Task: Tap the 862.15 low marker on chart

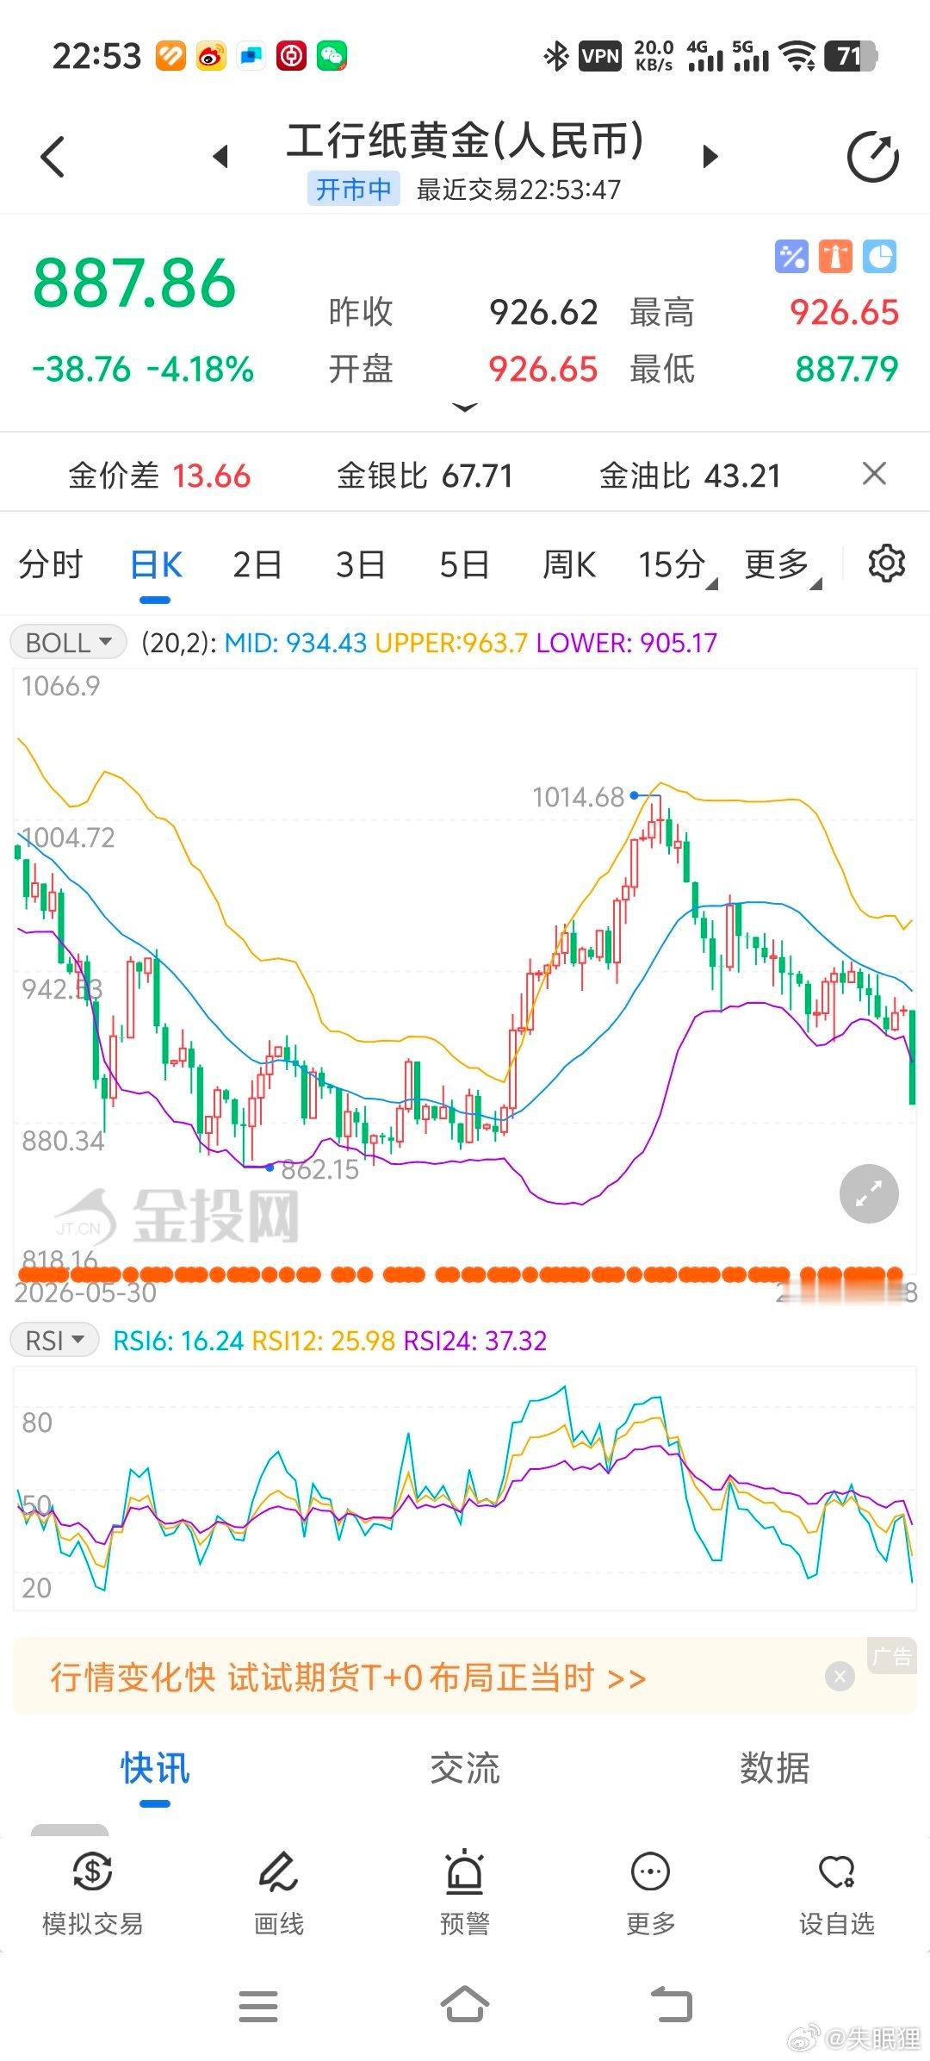Action: (319, 1169)
